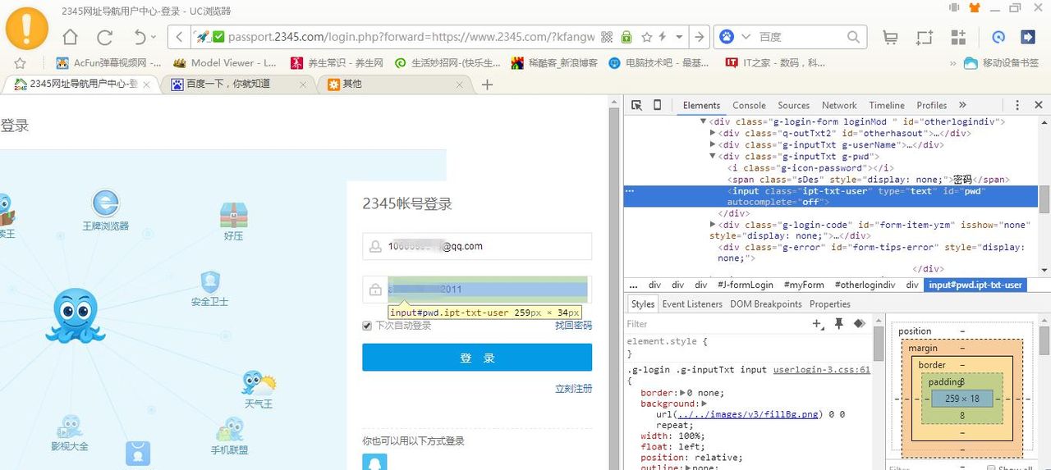Click the 立刻注册 link
Image resolution: width=1051 pixels, height=470 pixels.
pos(573,388)
